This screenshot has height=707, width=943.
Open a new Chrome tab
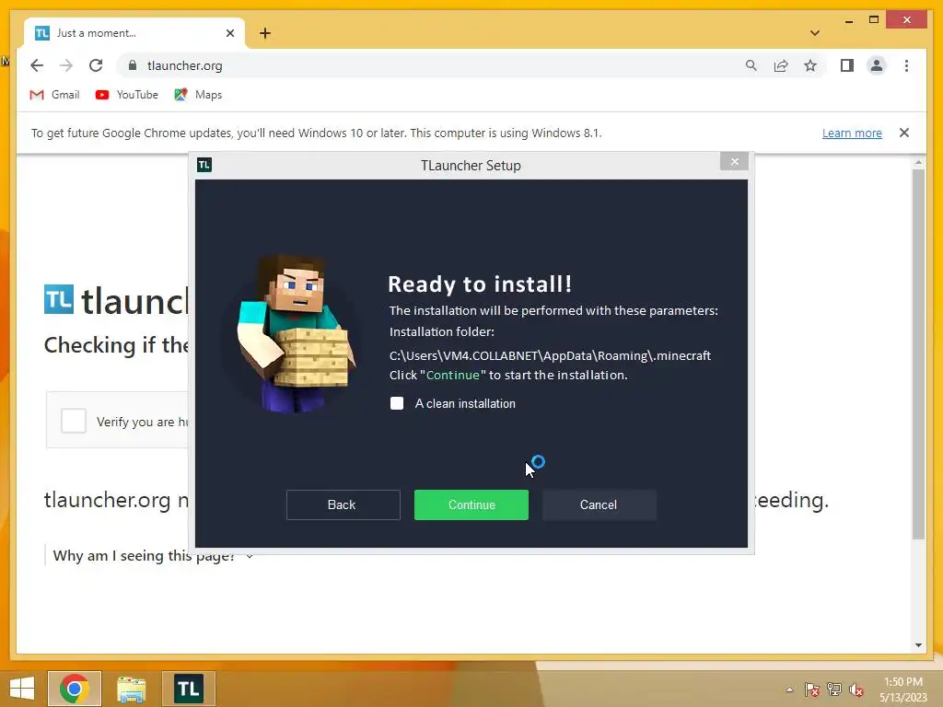265,33
